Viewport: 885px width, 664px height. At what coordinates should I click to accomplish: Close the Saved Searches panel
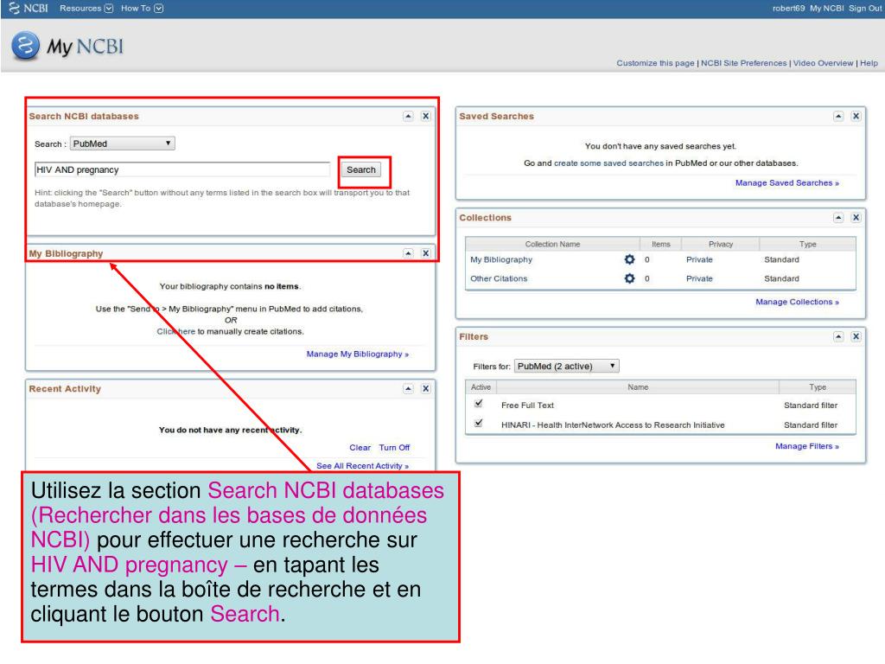click(856, 116)
